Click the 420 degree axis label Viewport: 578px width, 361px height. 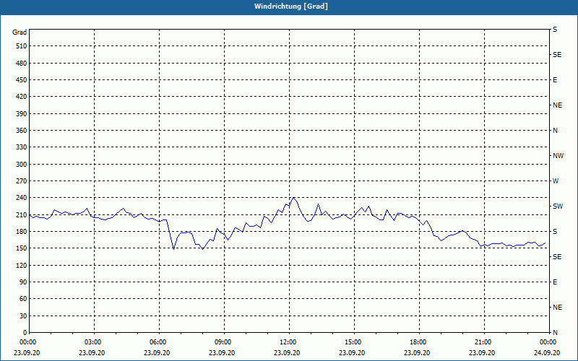(x=22, y=97)
